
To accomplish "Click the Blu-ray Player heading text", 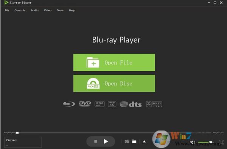I will click(116, 40).
